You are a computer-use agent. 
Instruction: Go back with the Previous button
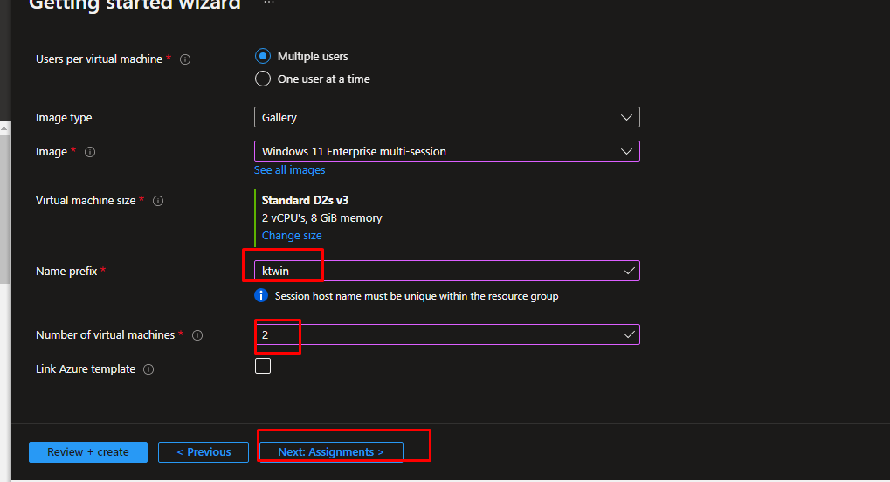(204, 452)
